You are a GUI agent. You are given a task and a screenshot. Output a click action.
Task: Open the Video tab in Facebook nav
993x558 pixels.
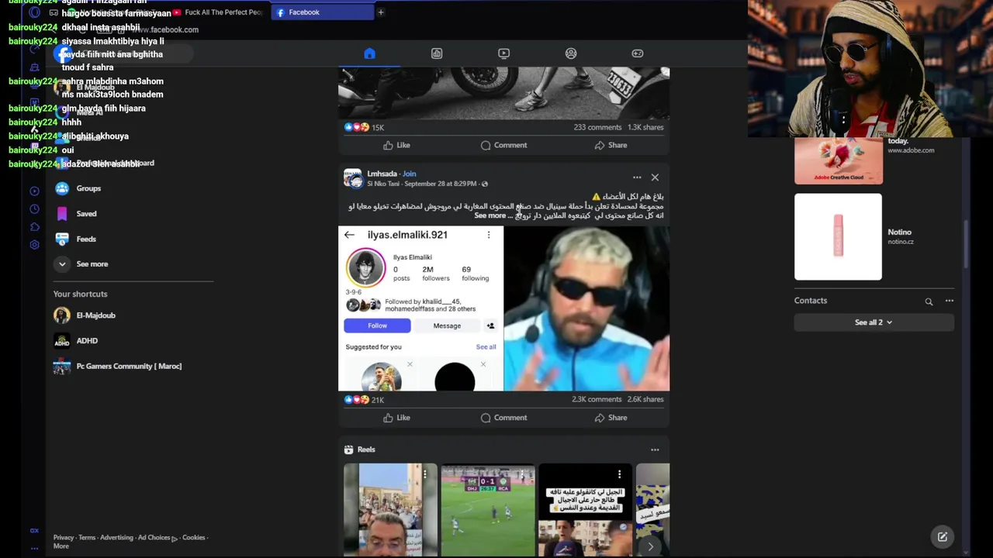click(x=503, y=53)
